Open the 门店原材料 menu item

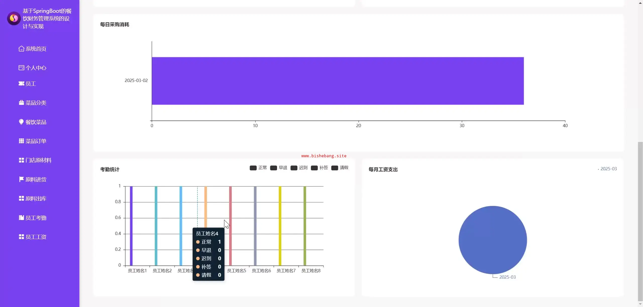(38, 160)
